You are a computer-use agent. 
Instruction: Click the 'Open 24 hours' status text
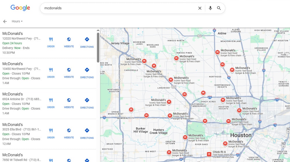[x=12, y=43]
